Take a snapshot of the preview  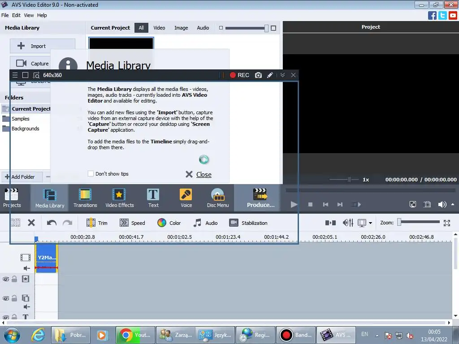point(427,204)
